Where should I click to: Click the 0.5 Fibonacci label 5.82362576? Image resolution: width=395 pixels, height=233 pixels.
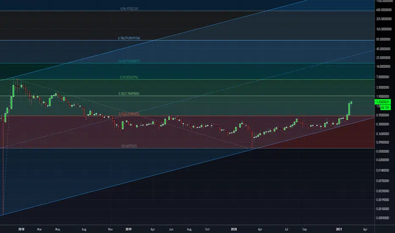pyautogui.click(x=129, y=77)
